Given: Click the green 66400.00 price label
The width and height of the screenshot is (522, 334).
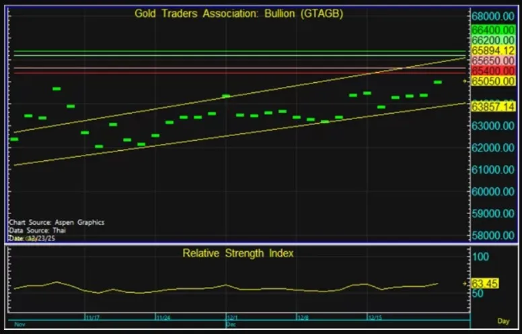Looking at the screenshot, I should coord(493,30).
